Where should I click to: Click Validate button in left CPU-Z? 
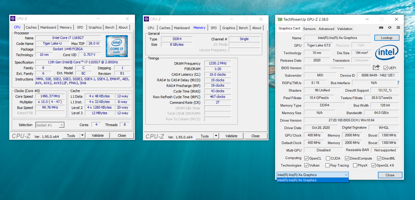(x=98, y=135)
